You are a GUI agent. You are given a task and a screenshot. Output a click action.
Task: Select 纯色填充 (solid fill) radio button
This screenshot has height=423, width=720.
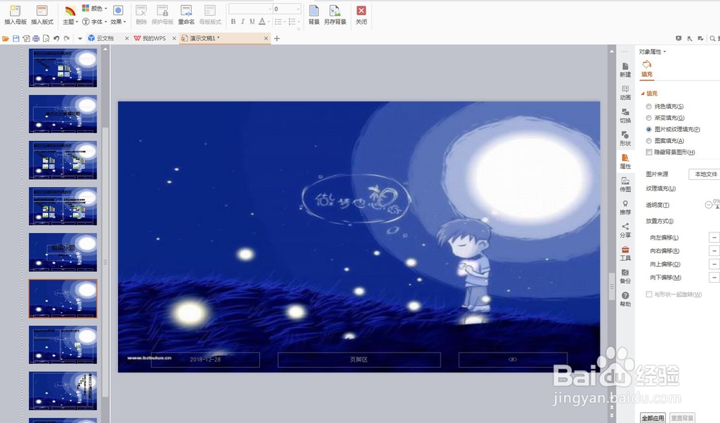(x=649, y=106)
